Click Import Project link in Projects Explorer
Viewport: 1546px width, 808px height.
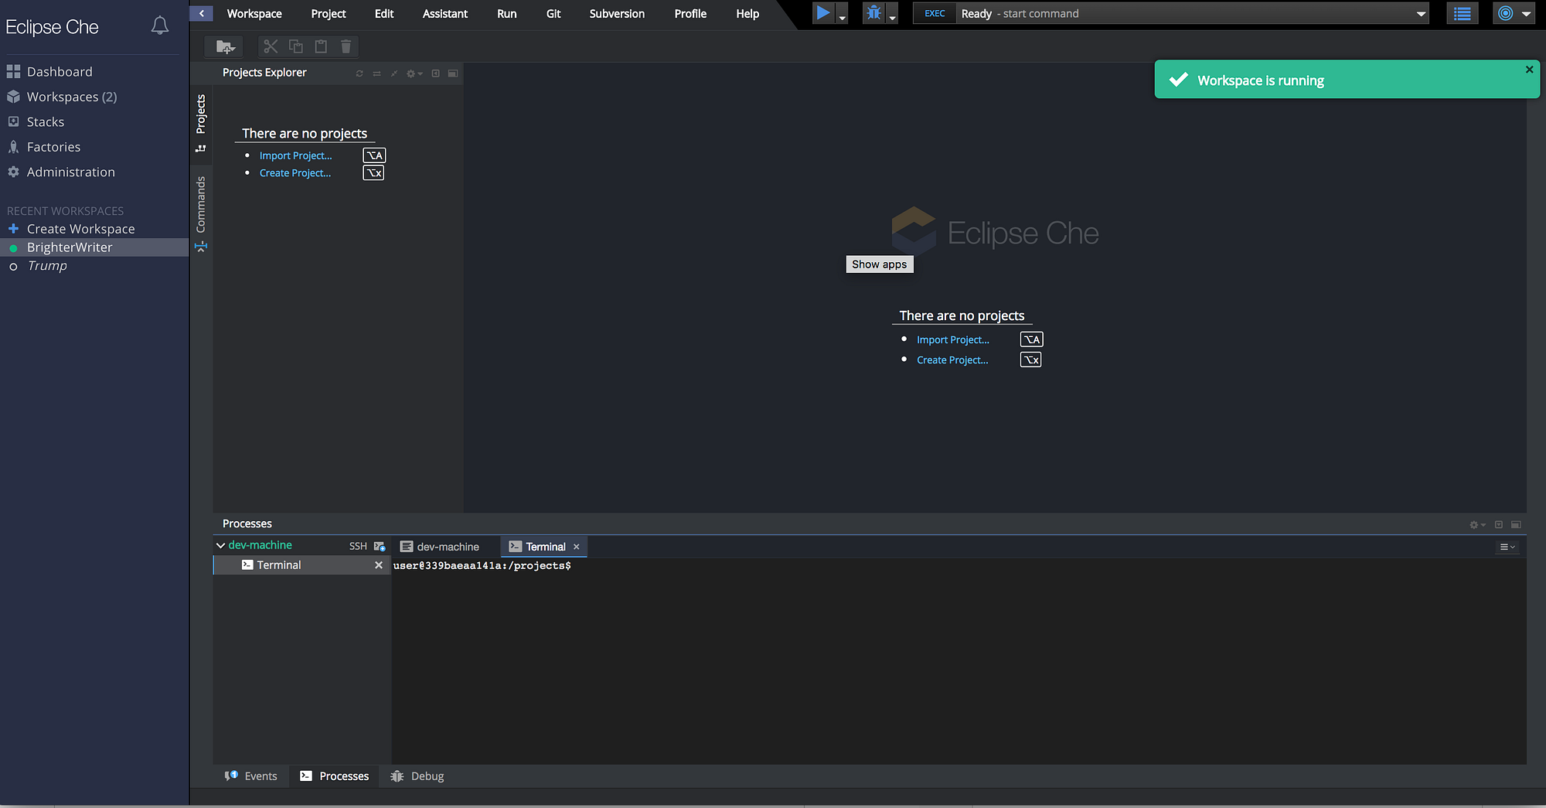point(295,155)
